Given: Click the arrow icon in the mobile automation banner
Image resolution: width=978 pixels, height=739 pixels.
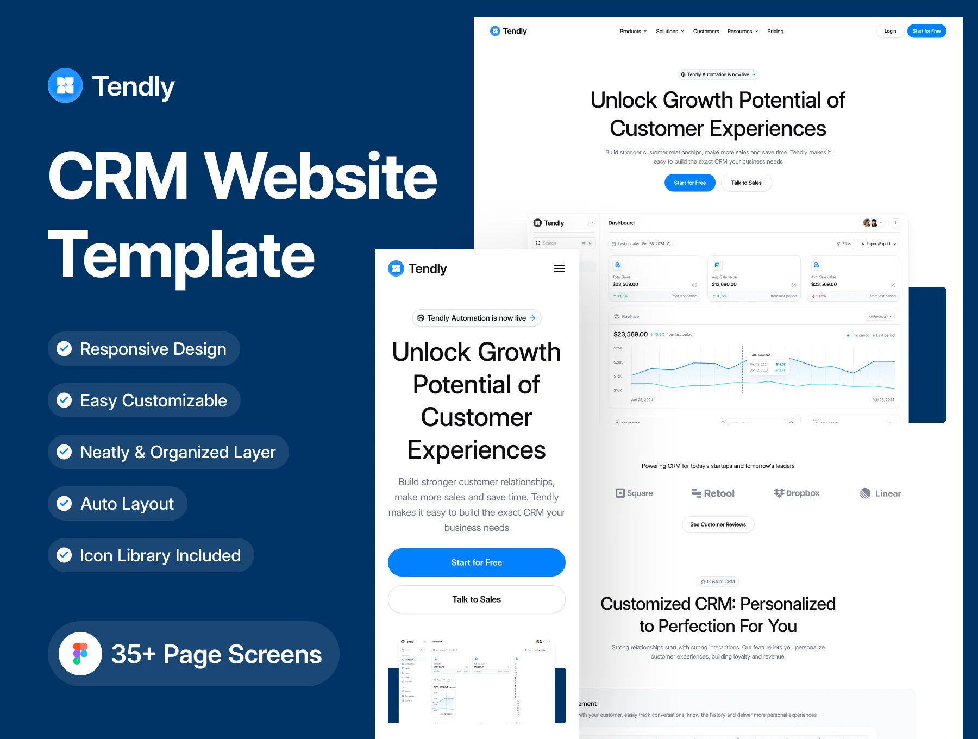Looking at the screenshot, I should click(532, 318).
